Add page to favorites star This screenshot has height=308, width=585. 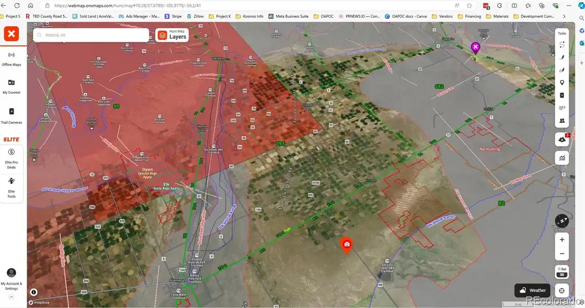point(470,6)
